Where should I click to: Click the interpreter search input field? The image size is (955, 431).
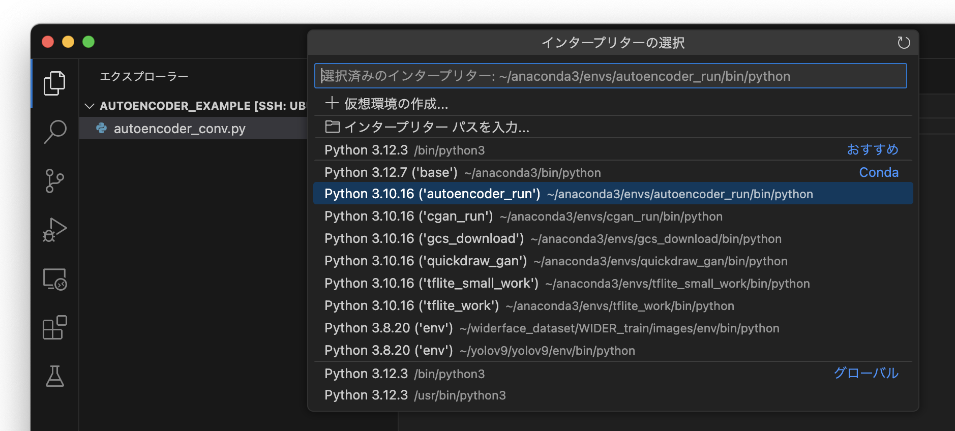pyautogui.click(x=610, y=76)
